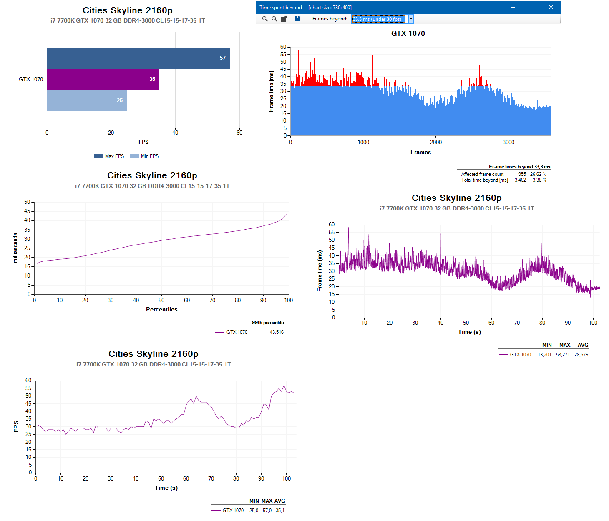Click the dark blue 57 FPS bar
The width and height of the screenshot is (609, 521).
pyautogui.click(x=138, y=58)
